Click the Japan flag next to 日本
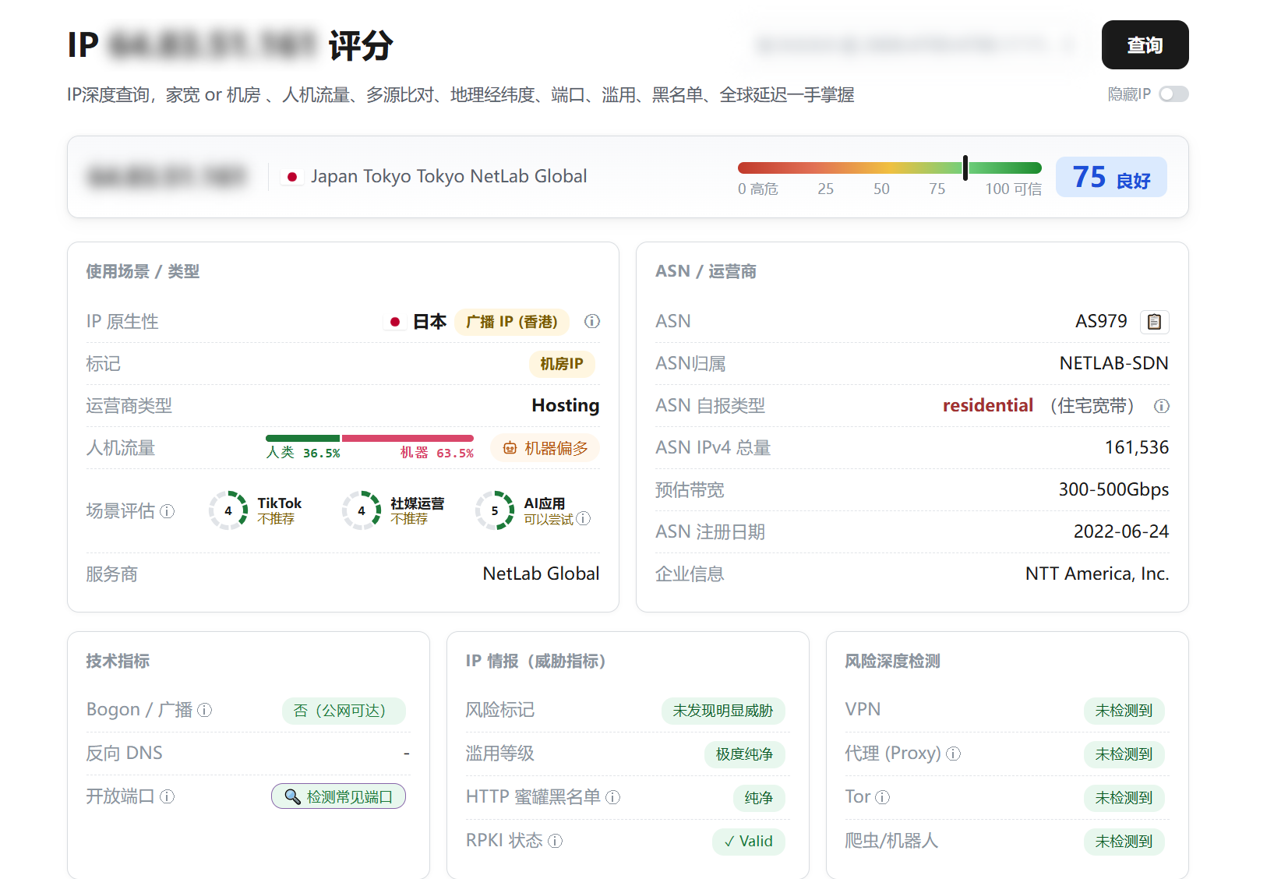Screen dimensions: 1274x879 point(395,322)
